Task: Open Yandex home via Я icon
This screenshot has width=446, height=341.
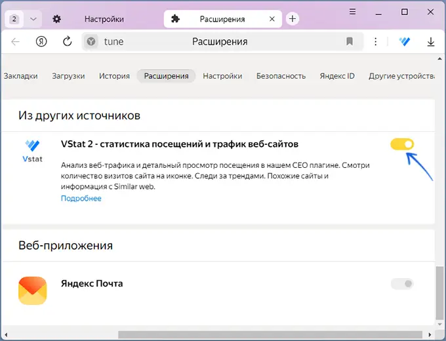Action: point(41,42)
